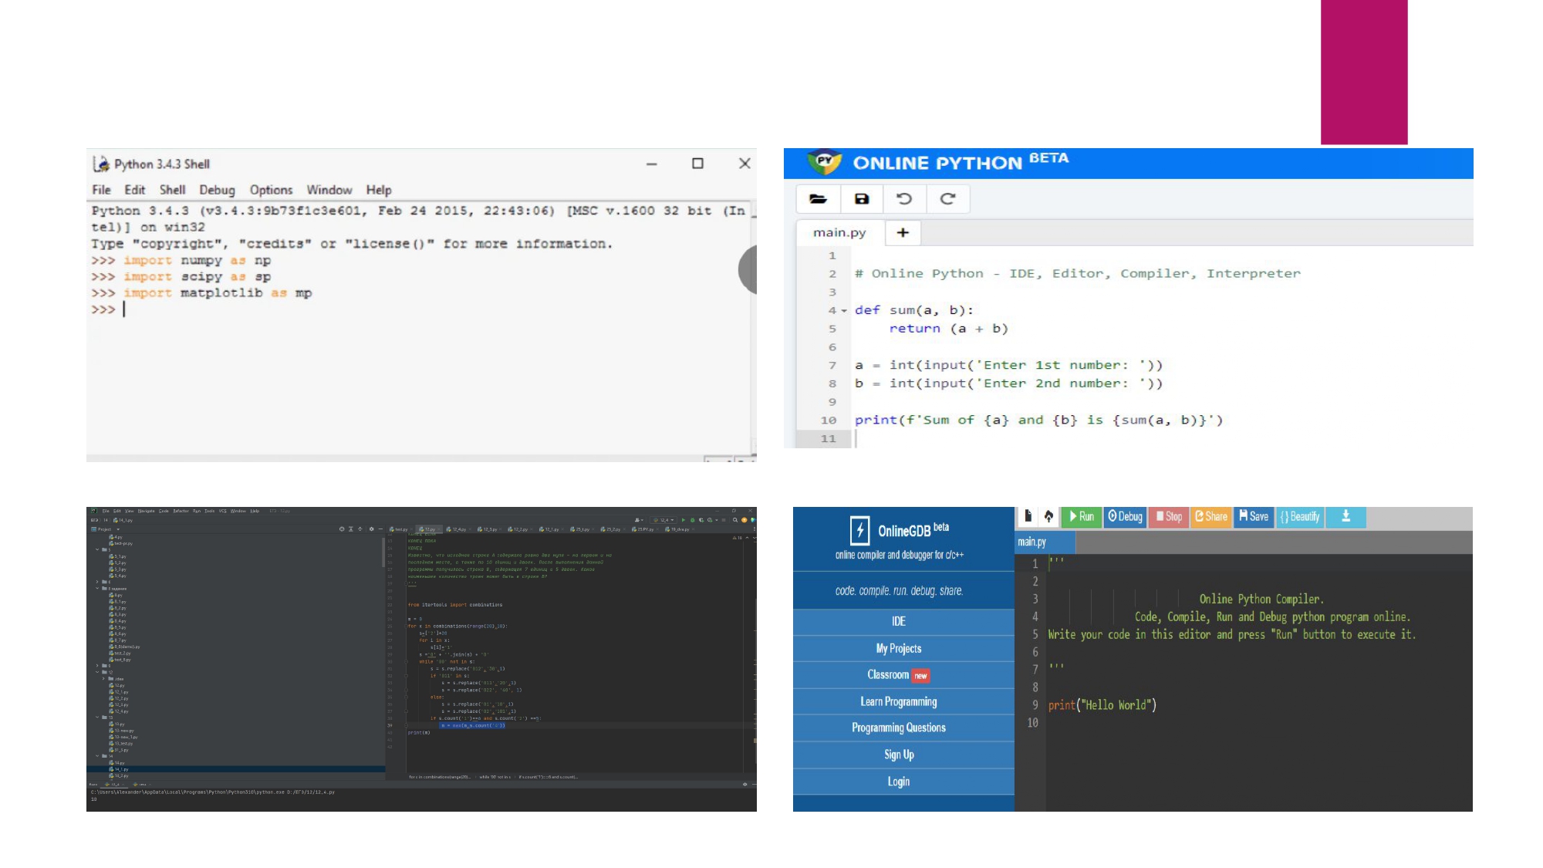Expand the .idea folder in project tree
Screen dimensions: 1543x868
[x=103, y=678]
